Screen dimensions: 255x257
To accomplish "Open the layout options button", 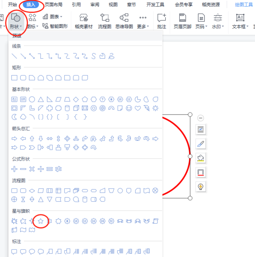I will [200, 129].
